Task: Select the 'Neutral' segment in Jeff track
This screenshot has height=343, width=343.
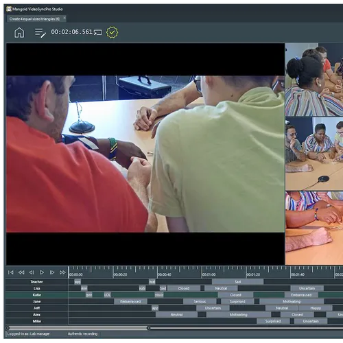Action: click(282, 308)
